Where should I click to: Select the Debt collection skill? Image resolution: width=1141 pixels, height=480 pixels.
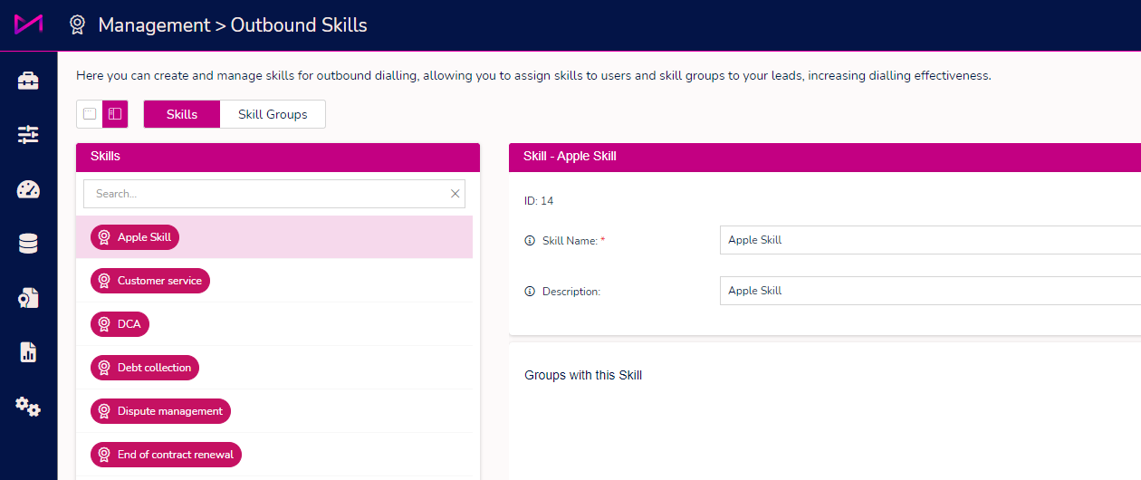(x=145, y=368)
